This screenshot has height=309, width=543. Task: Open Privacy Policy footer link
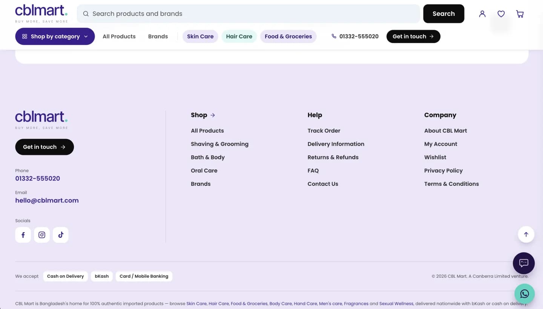point(443,171)
